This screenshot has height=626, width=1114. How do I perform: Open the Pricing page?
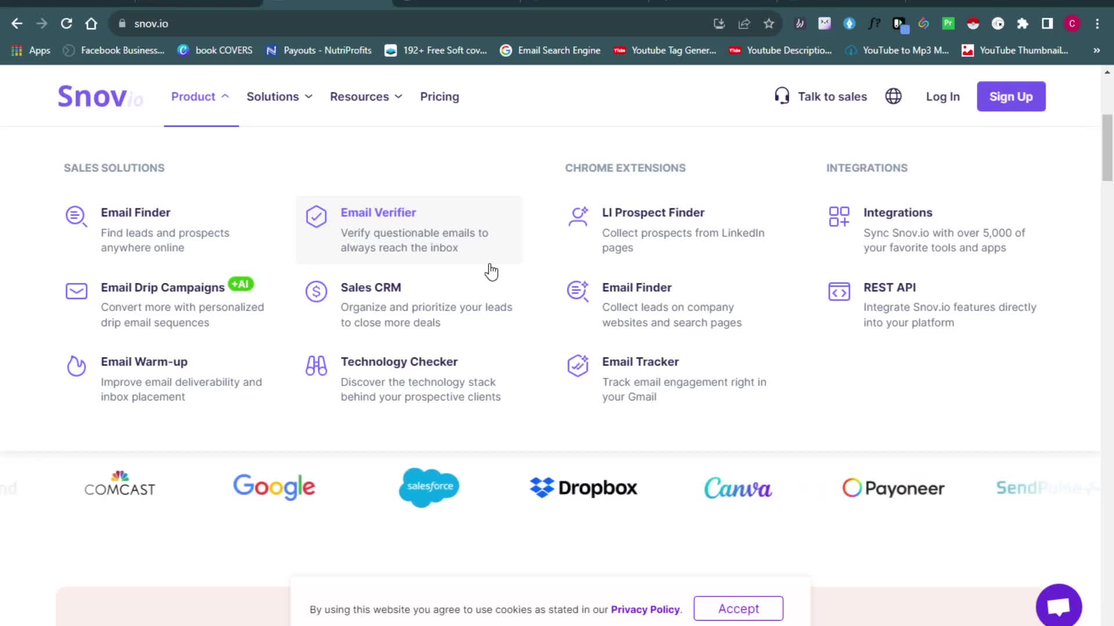(439, 97)
